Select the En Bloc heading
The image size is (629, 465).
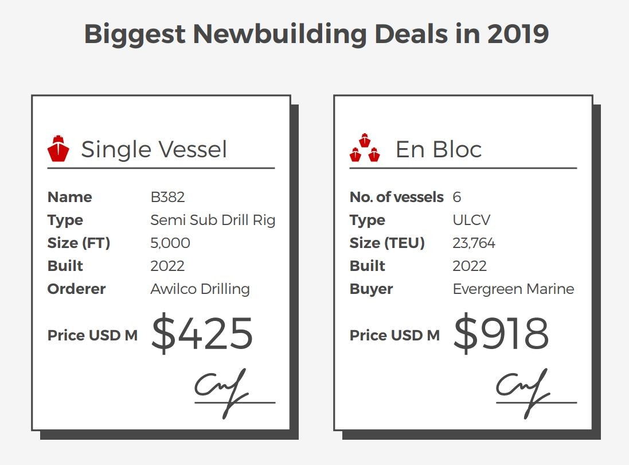tap(439, 149)
